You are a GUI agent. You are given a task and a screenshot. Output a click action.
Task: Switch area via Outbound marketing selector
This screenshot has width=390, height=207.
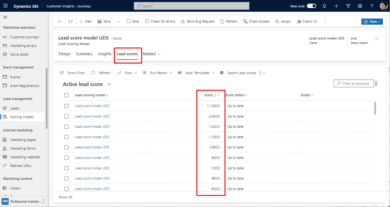click(24, 201)
